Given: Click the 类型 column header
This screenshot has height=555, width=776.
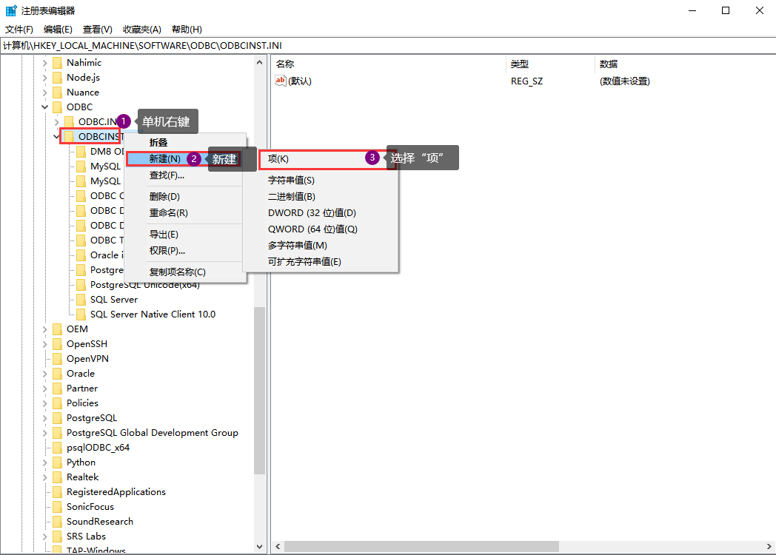Looking at the screenshot, I should pos(551,64).
